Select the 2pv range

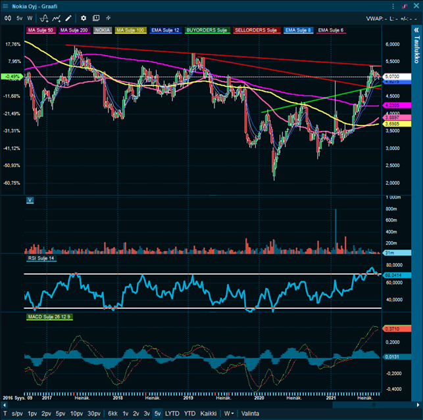(x=46, y=413)
